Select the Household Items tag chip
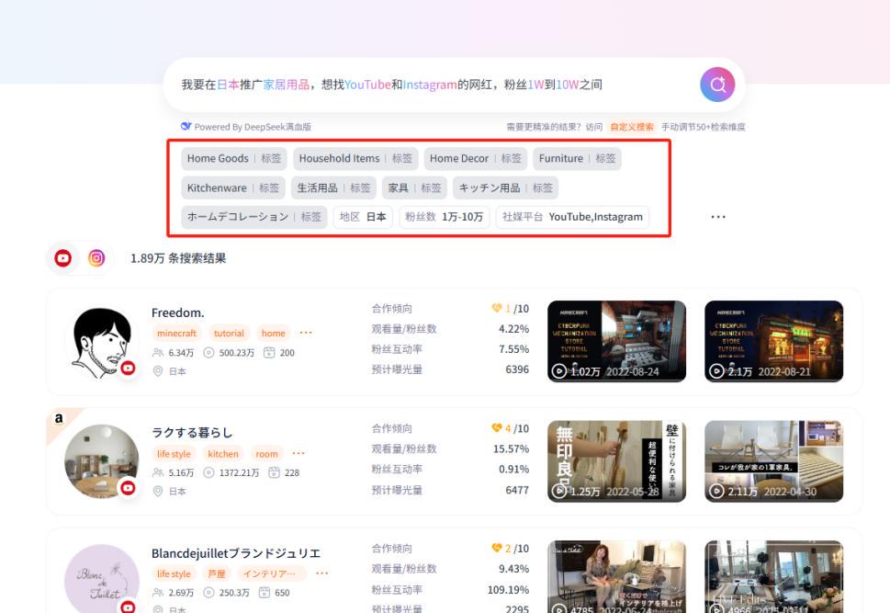890x613 pixels. click(x=355, y=158)
